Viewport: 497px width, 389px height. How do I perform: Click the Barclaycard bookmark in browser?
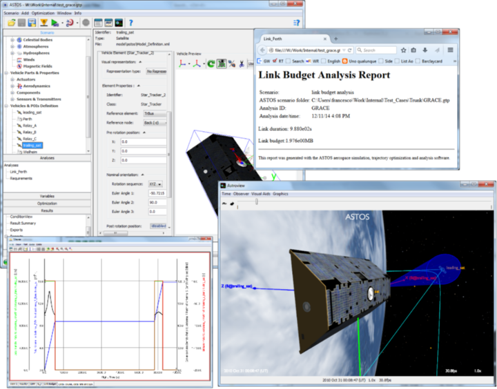pos(429,61)
